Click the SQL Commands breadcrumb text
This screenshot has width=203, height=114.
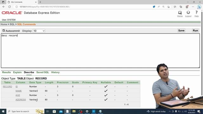26,24
